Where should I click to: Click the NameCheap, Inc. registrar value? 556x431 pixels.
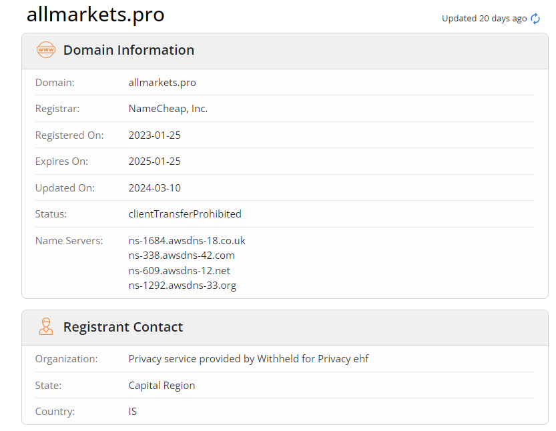pos(168,109)
